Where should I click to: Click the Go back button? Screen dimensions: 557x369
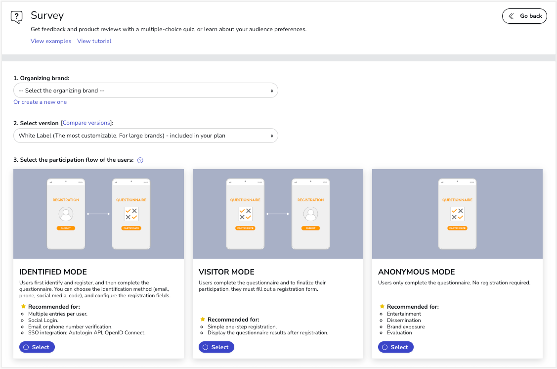(524, 16)
